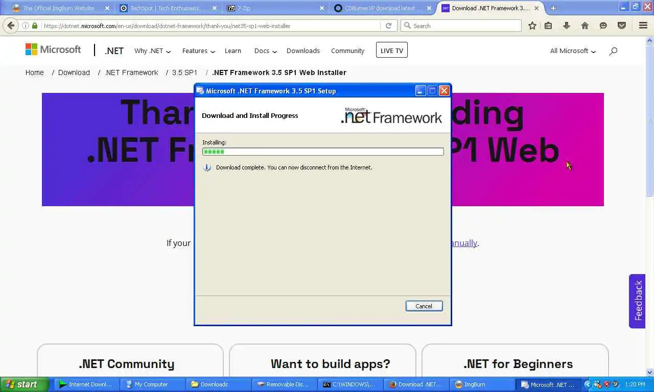Open a new browser tab with plus
654x392 pixels.
tap(553, 8)
